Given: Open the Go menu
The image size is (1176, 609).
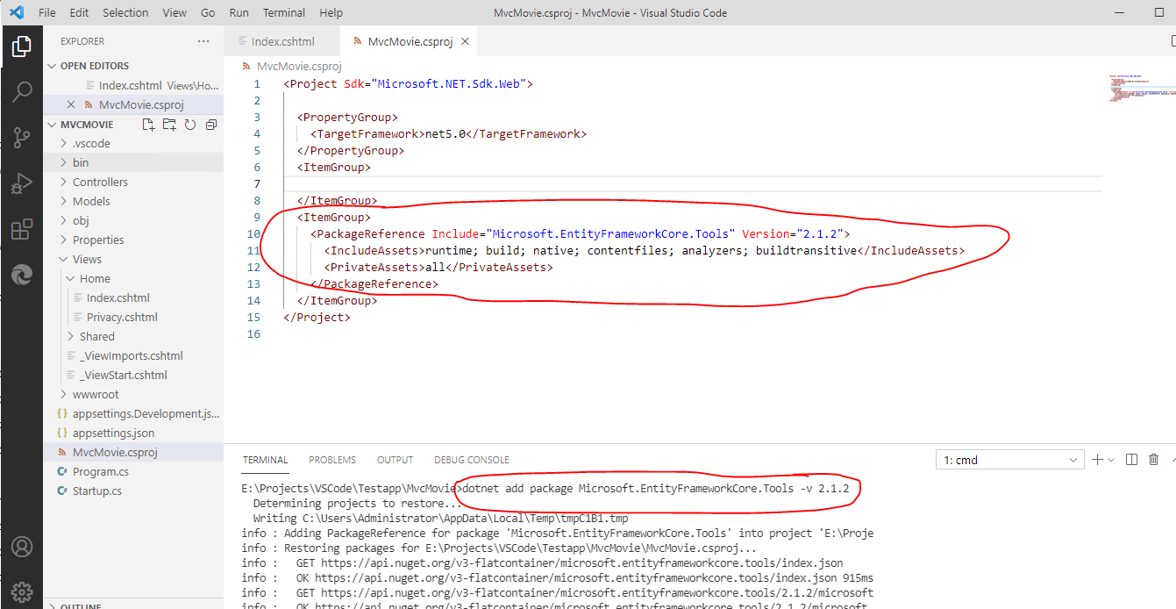Looking at the screenshot, I should pos(208,13).
